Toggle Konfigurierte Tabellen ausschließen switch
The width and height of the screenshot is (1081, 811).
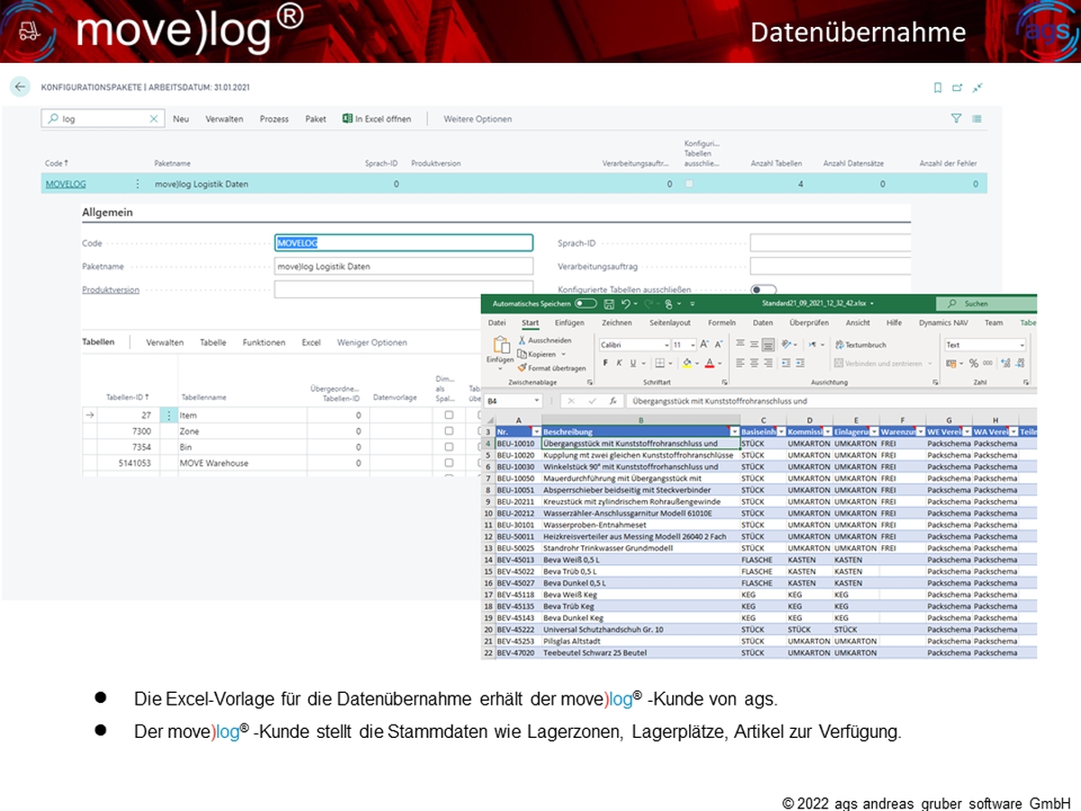[764, 290]
